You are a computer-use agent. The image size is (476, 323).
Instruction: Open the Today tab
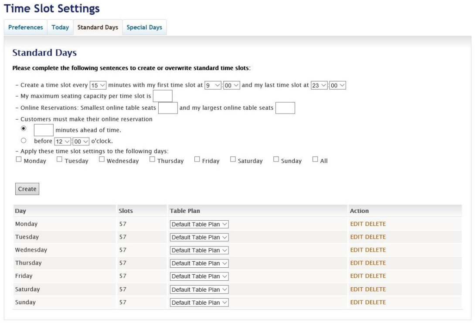(x=60, y=27)
